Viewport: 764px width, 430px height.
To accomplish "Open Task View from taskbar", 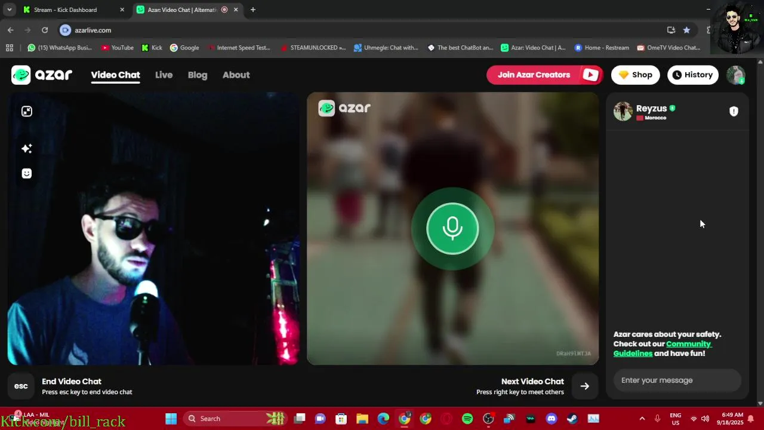I will (300, 419).
